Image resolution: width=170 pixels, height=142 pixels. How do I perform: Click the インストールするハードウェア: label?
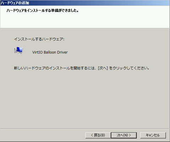(39, 39)
